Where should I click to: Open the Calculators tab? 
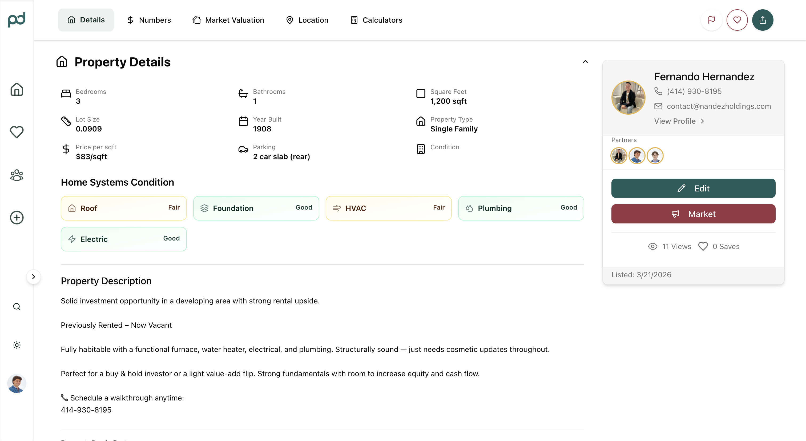(376, 20)
